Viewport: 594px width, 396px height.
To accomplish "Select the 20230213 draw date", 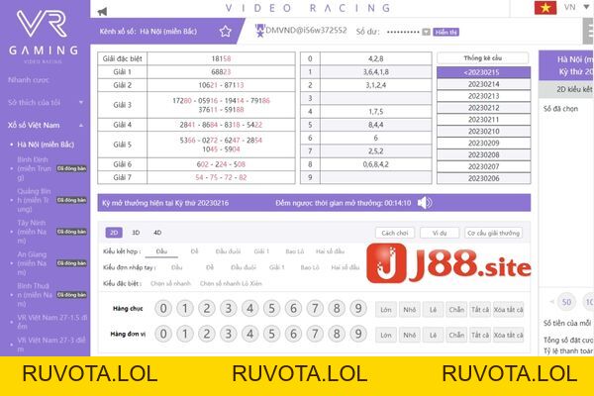I will coord(483,96).
